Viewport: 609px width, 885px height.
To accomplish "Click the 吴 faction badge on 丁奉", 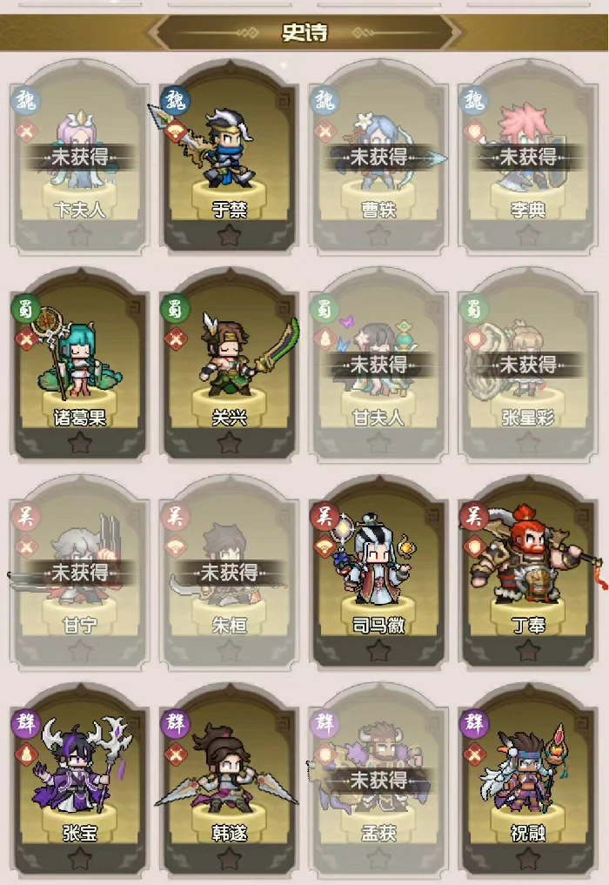I will click(474, 516).
